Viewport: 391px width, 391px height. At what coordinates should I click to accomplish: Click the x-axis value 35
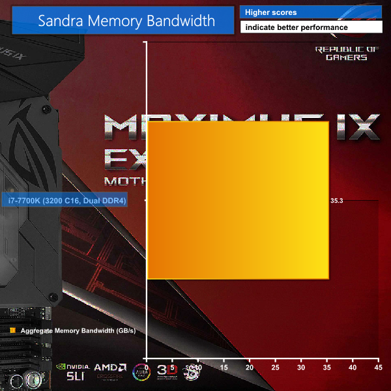326,368
